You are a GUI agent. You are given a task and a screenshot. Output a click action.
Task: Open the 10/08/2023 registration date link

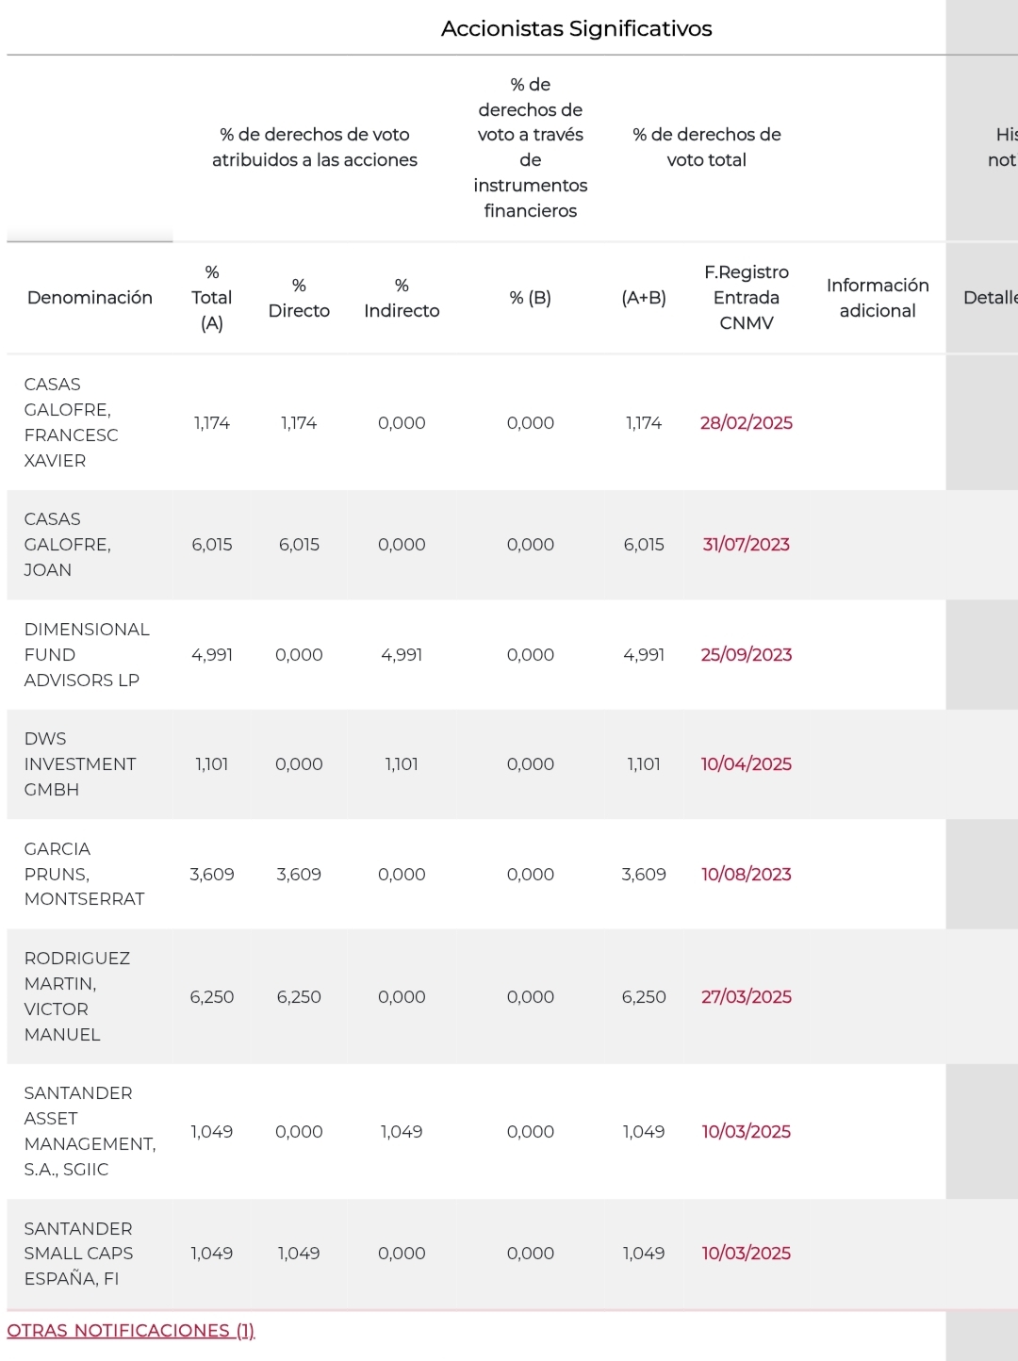pos(746,875)
